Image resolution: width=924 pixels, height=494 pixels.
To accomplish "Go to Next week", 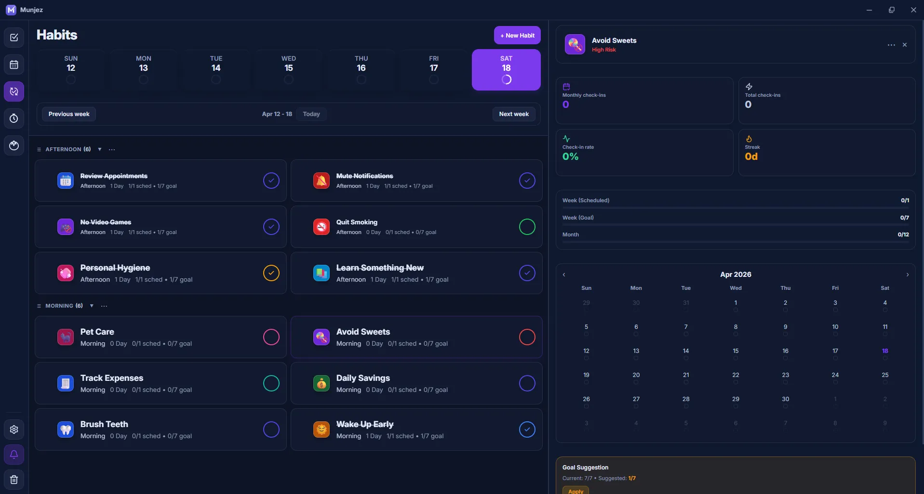I will (514, 114).
